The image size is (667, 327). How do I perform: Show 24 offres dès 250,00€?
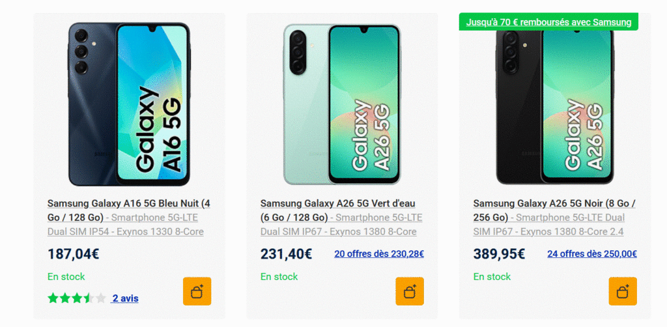pyautogui.click(x=592, y=254)
